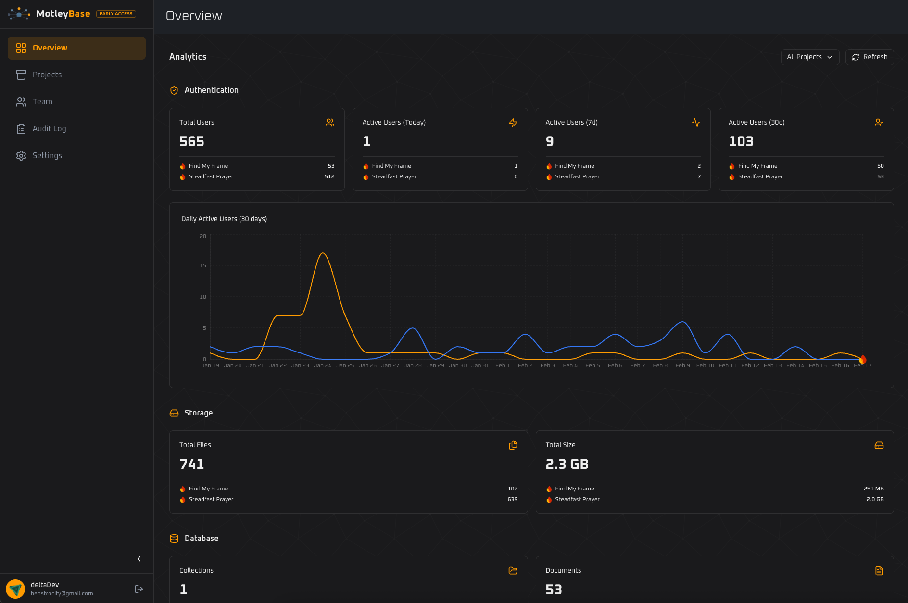
Task: Click the lightning icon on Active Users Today
Action: pyautogui.click(x=513, y=123)
